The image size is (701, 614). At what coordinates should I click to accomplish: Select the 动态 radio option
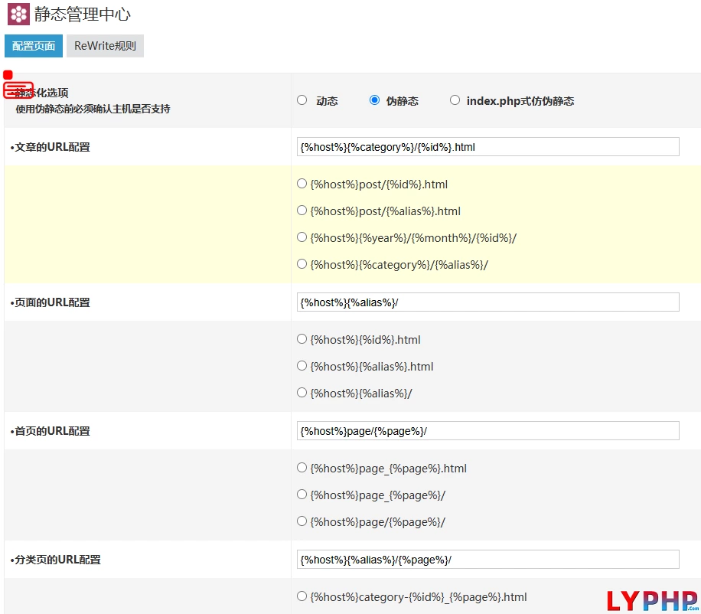click(x=302, y=100)
